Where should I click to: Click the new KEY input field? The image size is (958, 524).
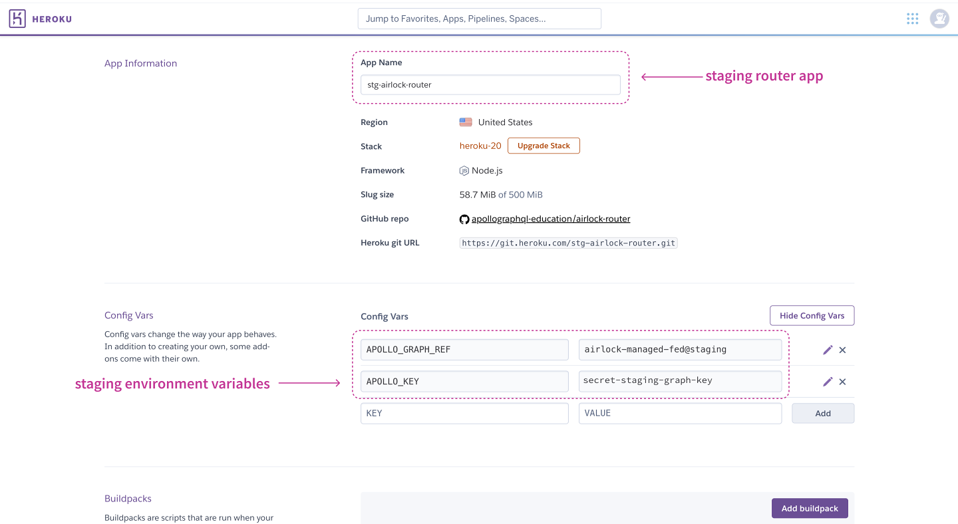[464, 413]
